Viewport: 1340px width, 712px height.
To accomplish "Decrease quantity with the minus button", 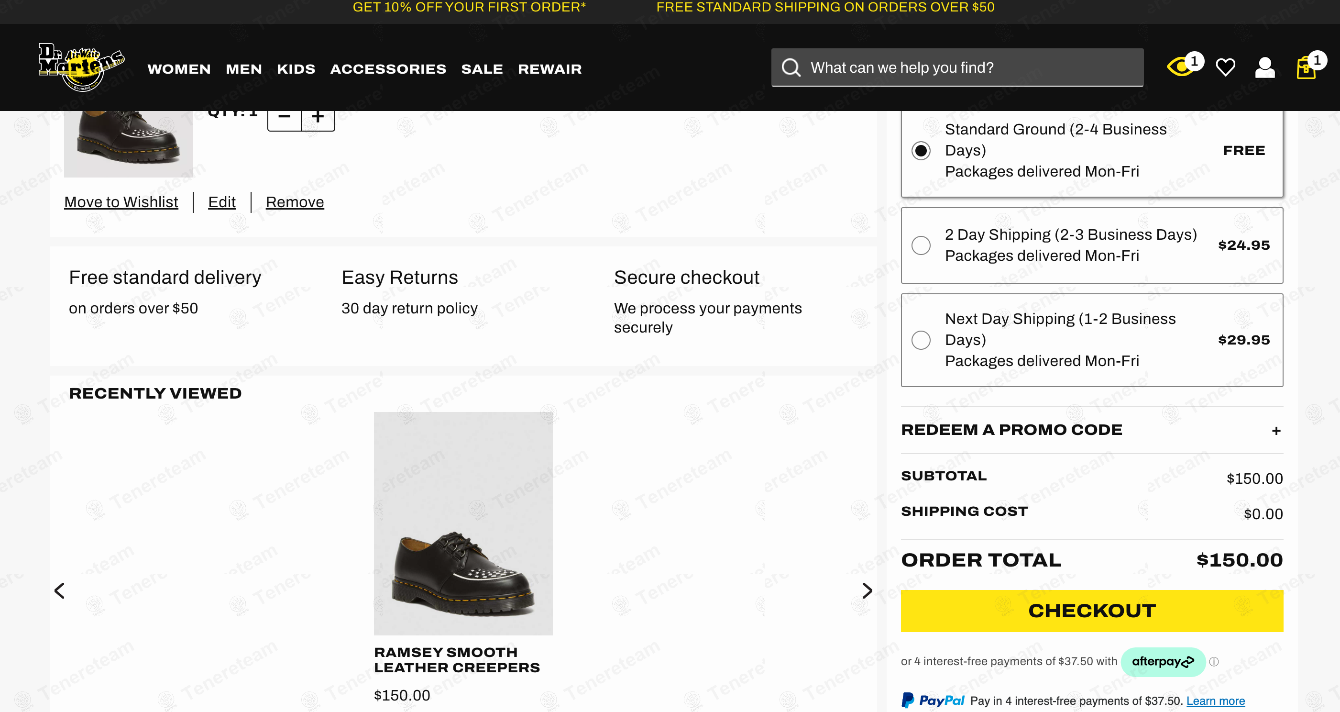I will tap(285, 117).
